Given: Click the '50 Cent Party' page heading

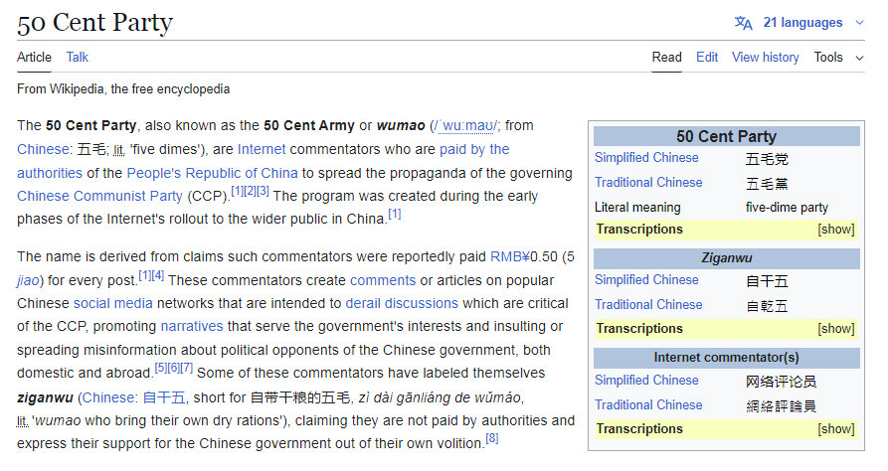Looking at the screenshot, I should [95, 23].
